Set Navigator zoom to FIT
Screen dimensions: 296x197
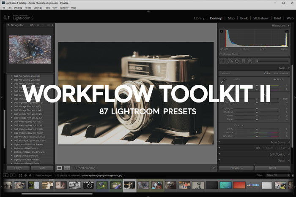pyautogui.click(x=32, y=25)
